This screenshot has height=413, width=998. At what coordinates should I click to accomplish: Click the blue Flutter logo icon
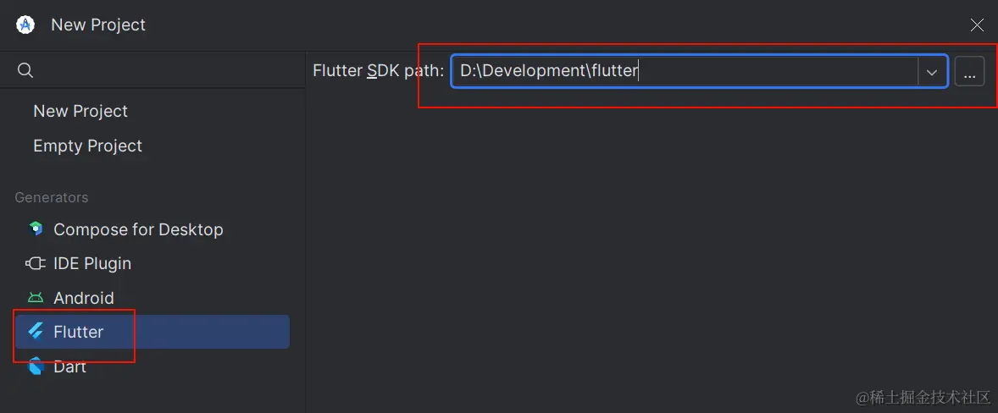coord(36,332)
